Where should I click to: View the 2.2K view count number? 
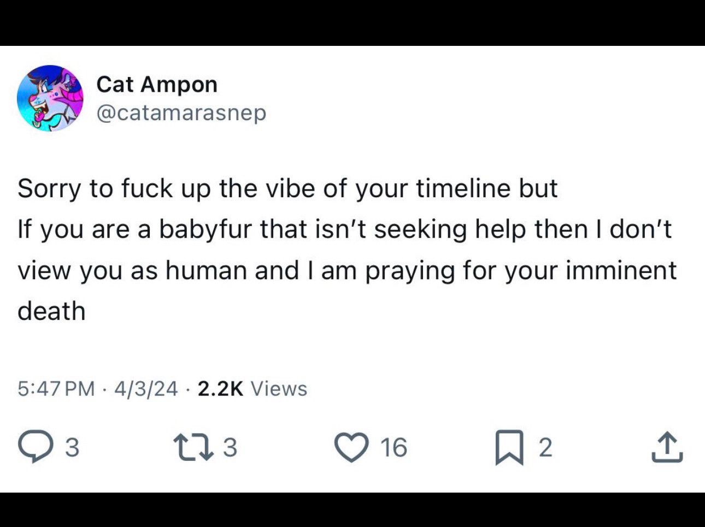(220, 388)
